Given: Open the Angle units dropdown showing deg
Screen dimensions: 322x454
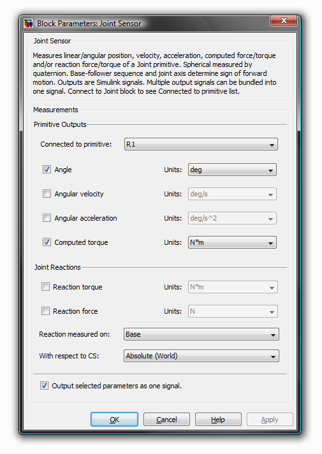Looking at the screenshot, I should click(x=232, y=170).
